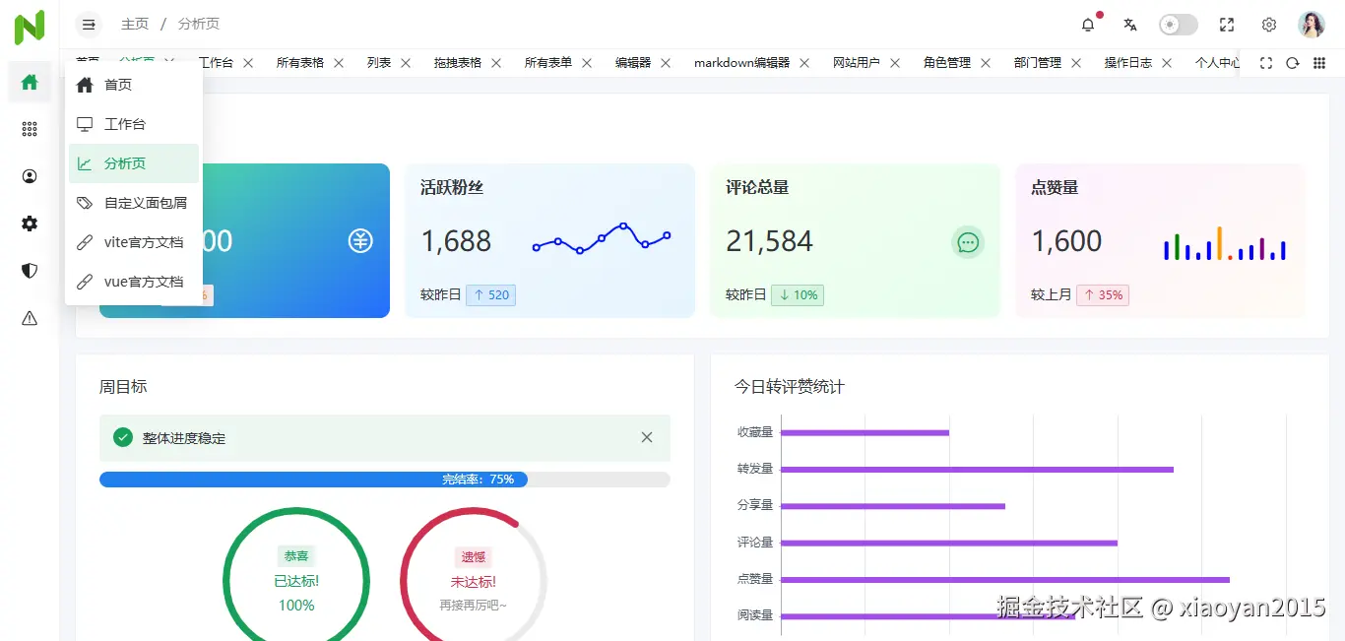Close the 编辑器 tab
Viewport: 1345px width, 641px height.
(x=666, y=63)
